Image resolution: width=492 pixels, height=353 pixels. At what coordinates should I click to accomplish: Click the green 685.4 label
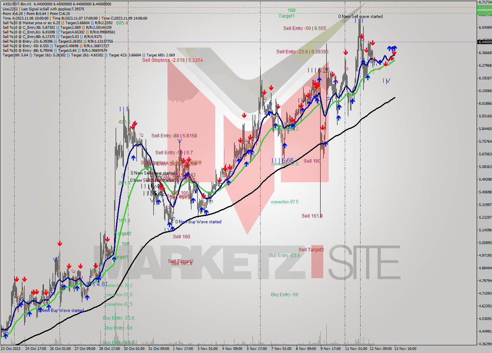coord(122,23)
